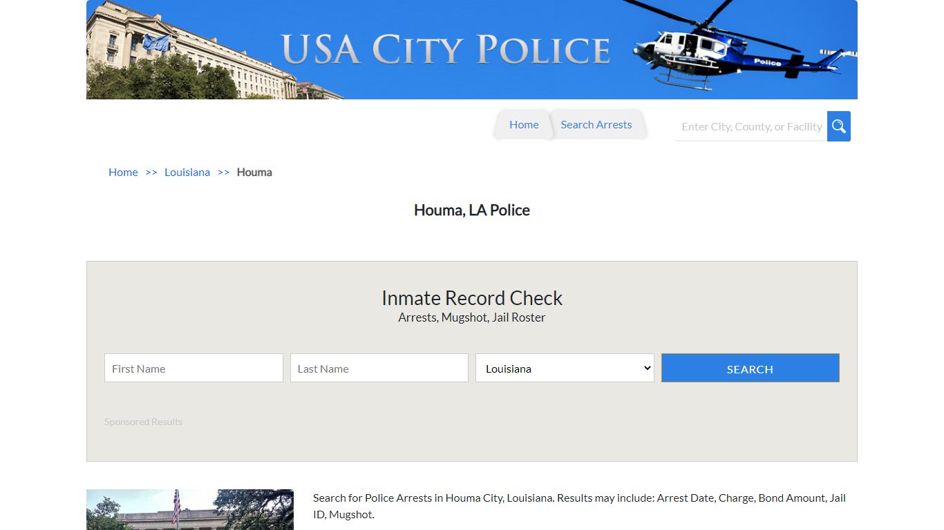Image resolution: width=944 pixels, height=530 pixels.
Task: Select the Houma breadcrumb text
Action: [254, 173]
